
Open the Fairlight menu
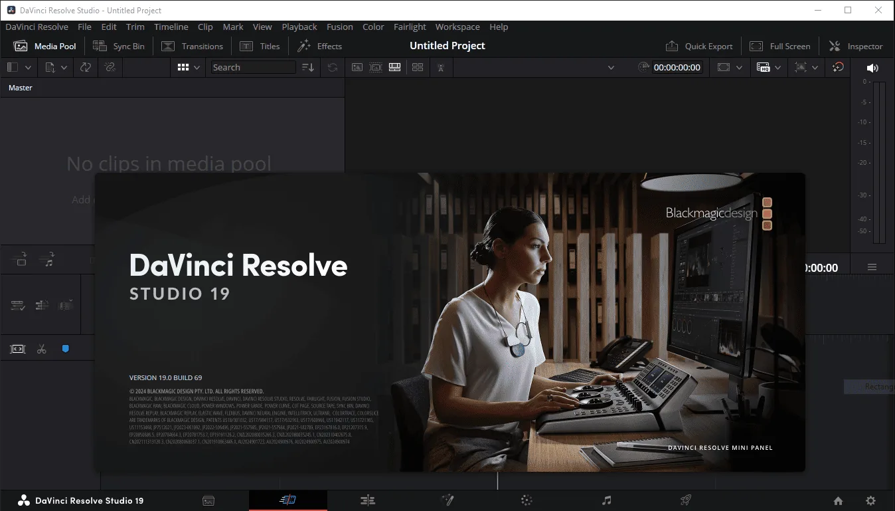(410, 27)
